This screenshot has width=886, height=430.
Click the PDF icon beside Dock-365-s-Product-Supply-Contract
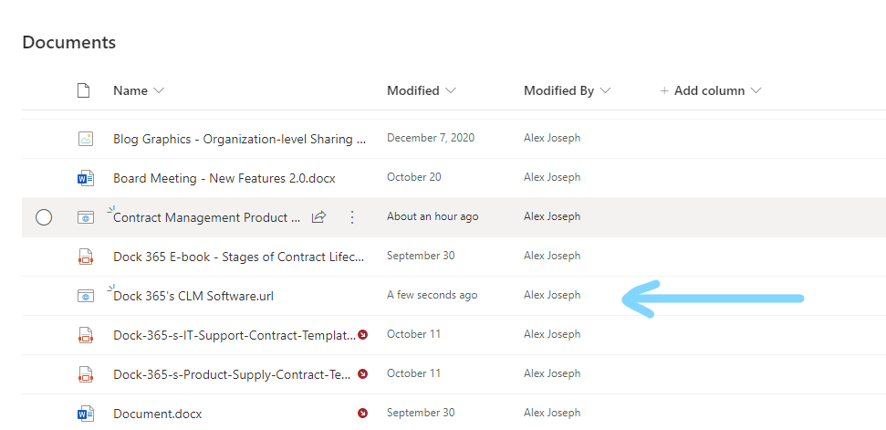click(85, 374)
